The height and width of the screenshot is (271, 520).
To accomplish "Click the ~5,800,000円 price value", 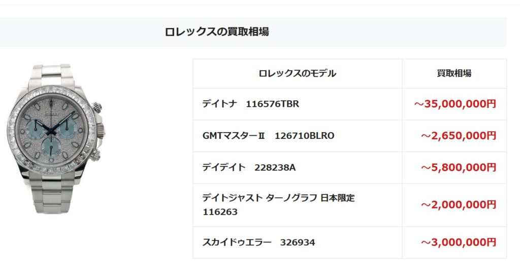I will coord(459,167).
